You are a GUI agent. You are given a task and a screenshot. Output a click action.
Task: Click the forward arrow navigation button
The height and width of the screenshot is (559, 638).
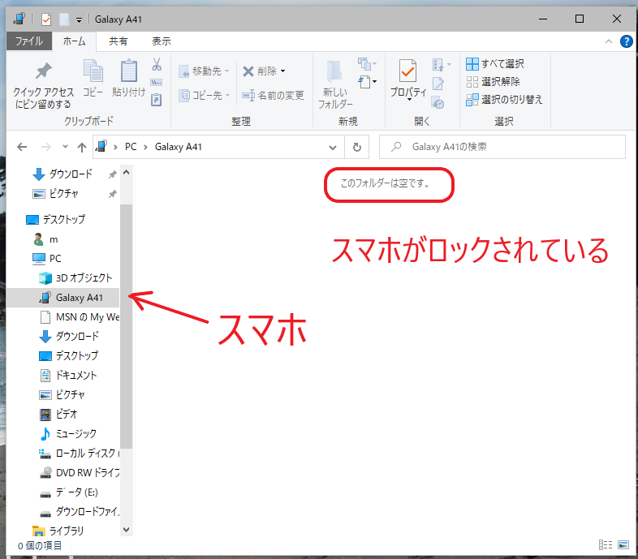46,147
